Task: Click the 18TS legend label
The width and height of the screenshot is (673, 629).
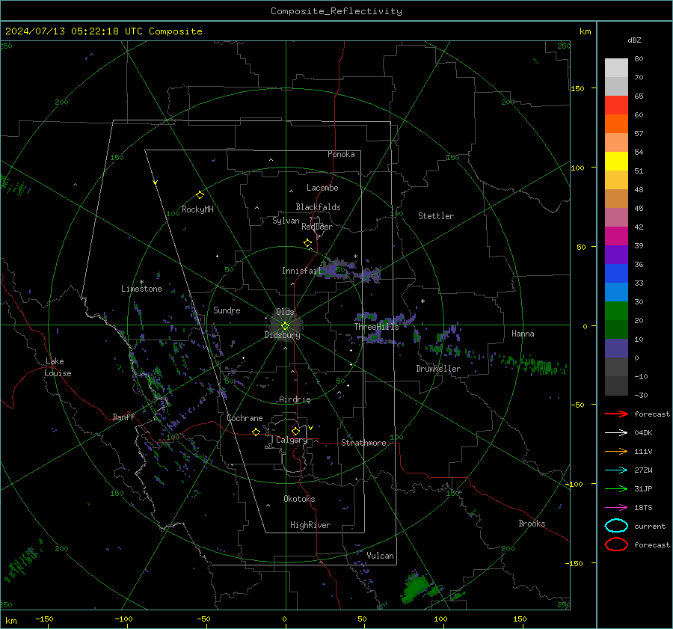Action: [x=643, y=508]
